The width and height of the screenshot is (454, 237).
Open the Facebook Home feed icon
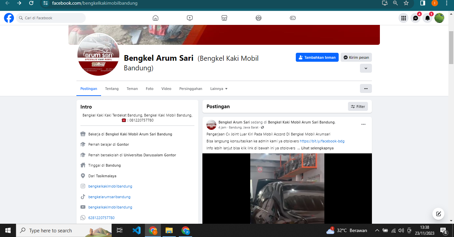coord(156,18)
